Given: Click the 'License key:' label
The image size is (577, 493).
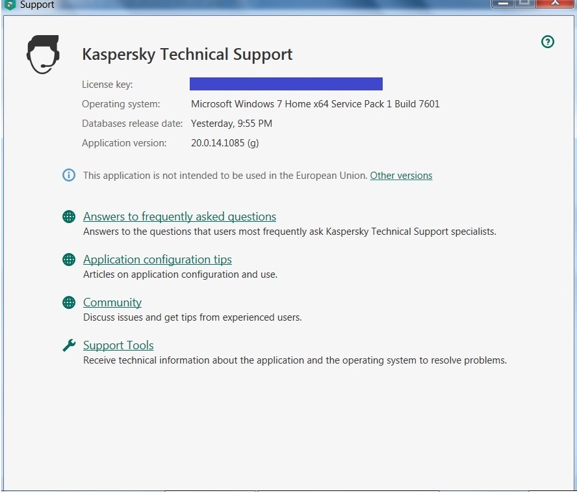Looking at the screenshot, I should pyautogui.click(x=107, y=85).
